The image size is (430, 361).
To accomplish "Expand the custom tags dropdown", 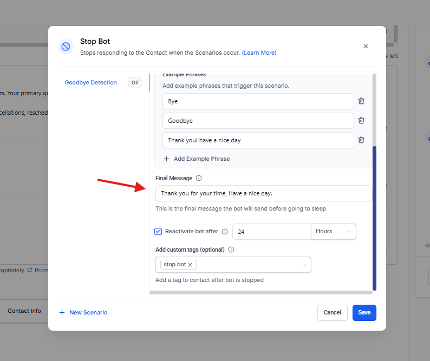I will coord(304,265).
